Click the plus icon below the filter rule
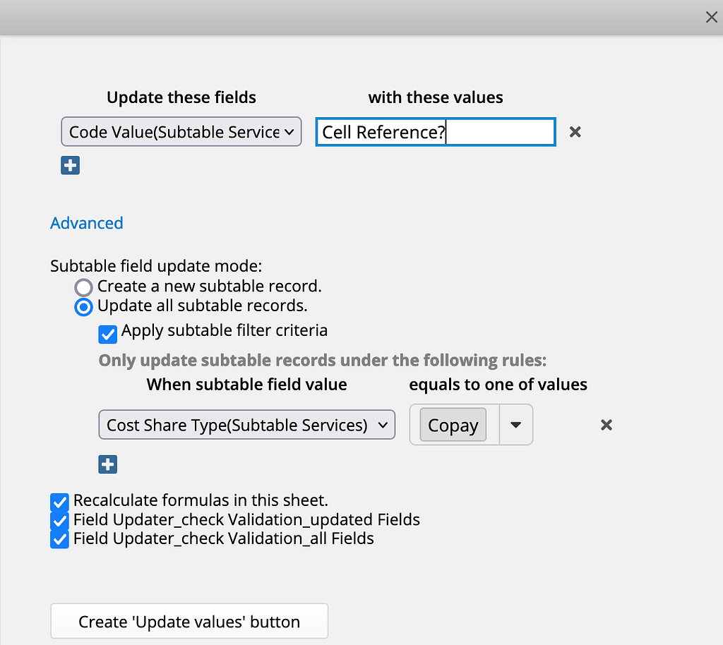Viewport: 723px width, 645px height. (107, 464)
